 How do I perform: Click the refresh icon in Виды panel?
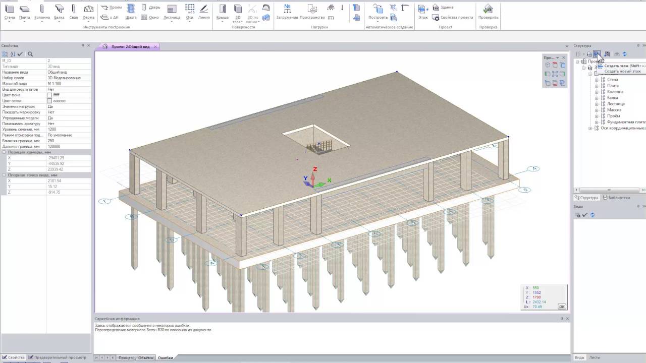click(x=593, y=215)
